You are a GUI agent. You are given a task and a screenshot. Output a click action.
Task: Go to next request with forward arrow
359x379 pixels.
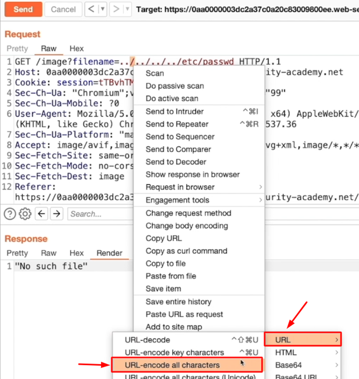(x=116, y=9)
